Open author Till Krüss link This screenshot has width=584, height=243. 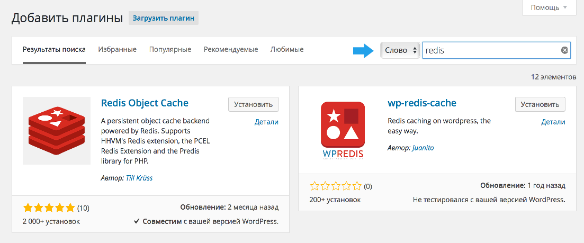pyautogui.click(x=139, y=178)
